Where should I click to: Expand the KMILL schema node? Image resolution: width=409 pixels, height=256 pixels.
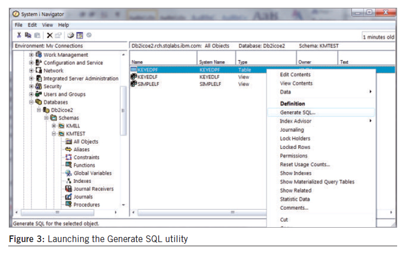(x=54, y=126)
